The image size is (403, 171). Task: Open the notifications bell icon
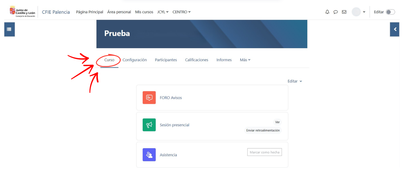click(327, 12)
